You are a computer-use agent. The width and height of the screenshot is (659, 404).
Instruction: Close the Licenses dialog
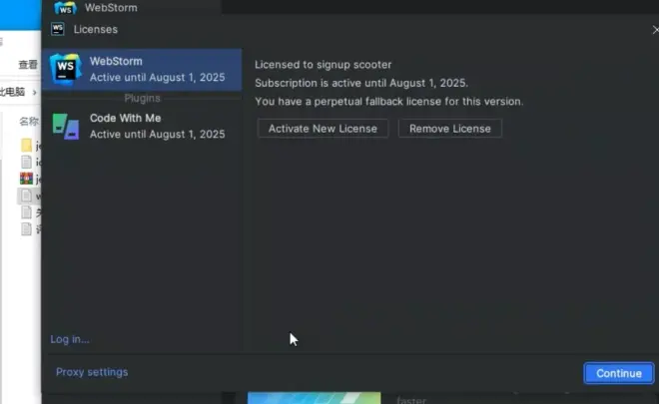pos(654,30)
